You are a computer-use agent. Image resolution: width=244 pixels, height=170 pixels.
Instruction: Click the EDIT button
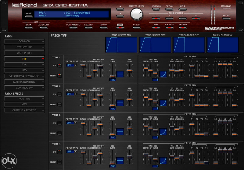click(x=120, y=28)
